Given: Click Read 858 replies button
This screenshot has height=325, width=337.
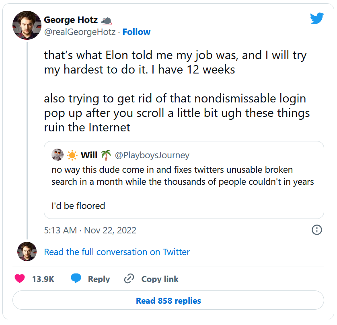Looking at the screenshot, I should 168,300.
